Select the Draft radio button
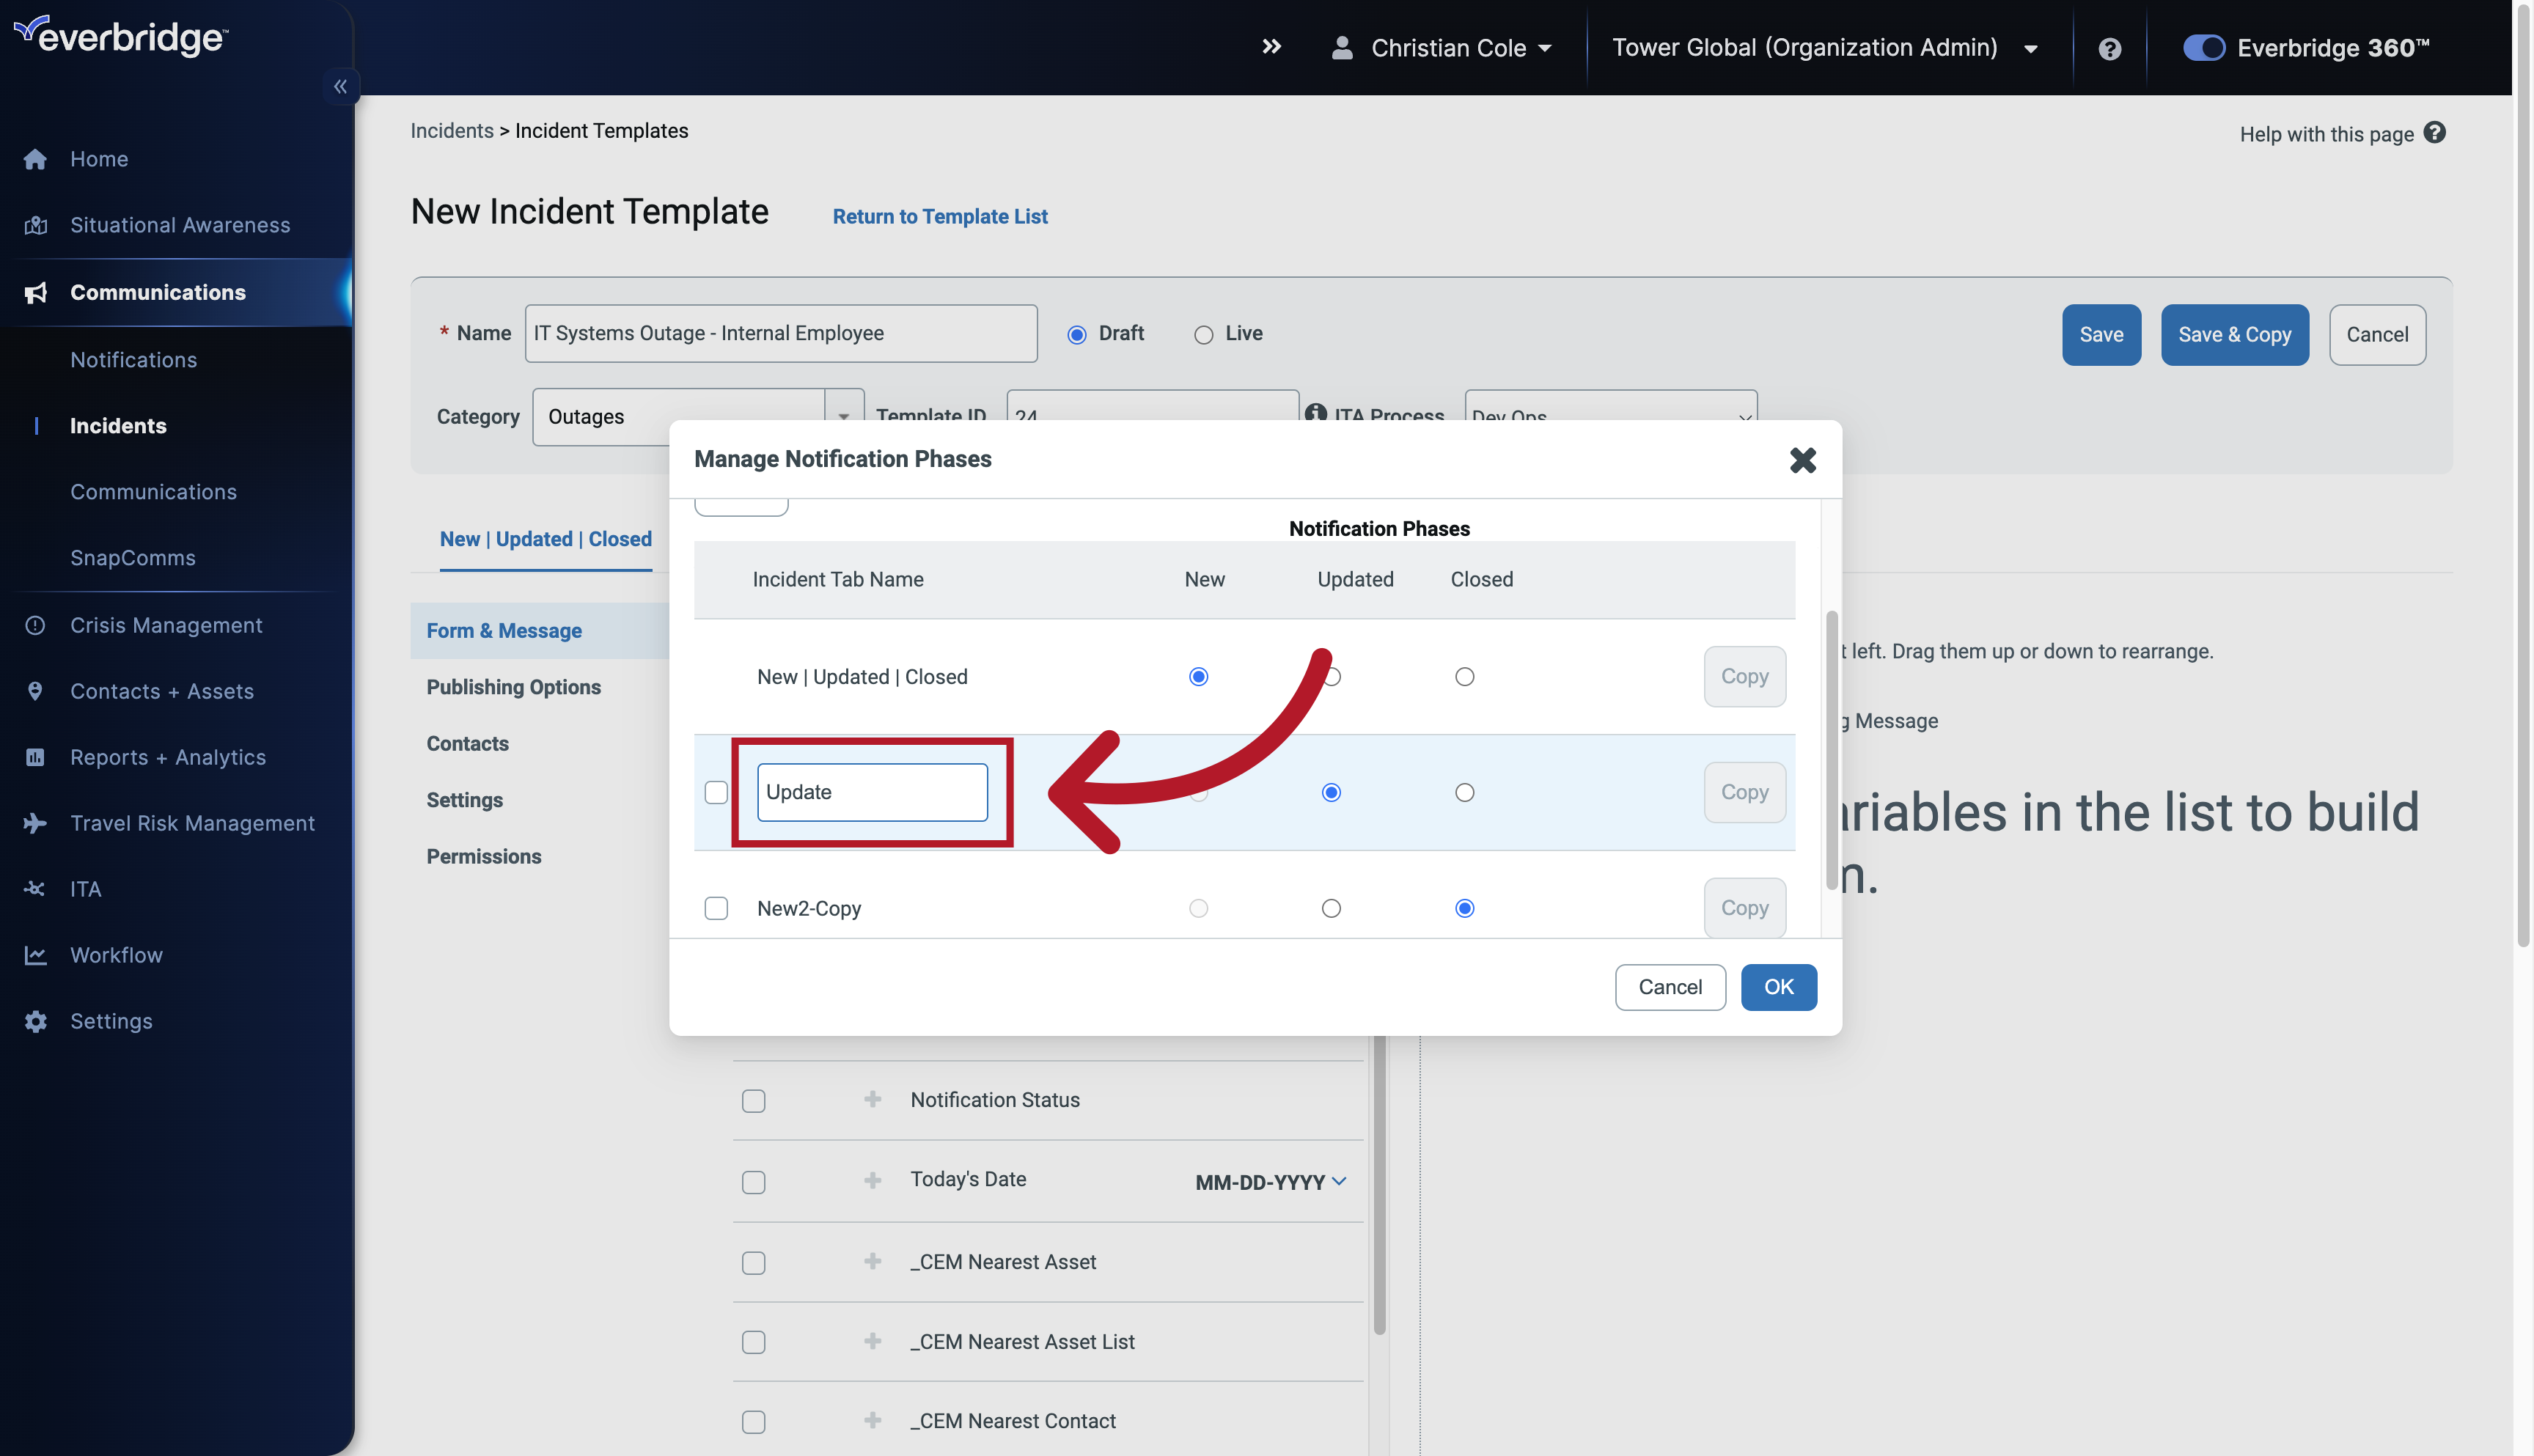This screenshot has height=1456, width=2534. (1076, 333)
